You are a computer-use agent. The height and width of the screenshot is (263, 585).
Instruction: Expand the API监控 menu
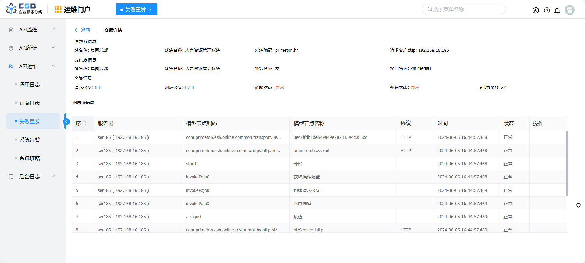[x=33, y=29]
